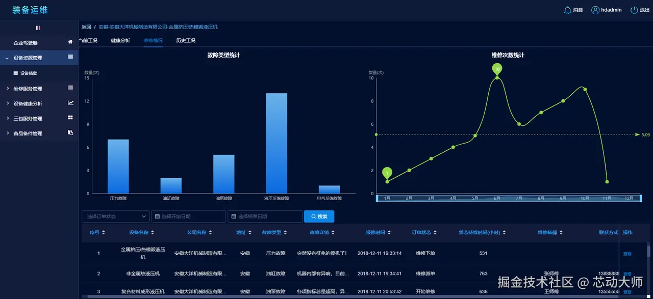
Task: Click the 突然没有征兆的停机了! fault detail cell
Action: pos(321,253)
